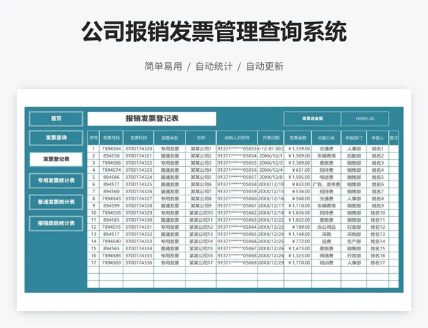Image resolution: width=428 pixels, height=328 pixels.
Task: Select company cell 某某公司15
Action: pyautogui.click(x=201, y=248)
